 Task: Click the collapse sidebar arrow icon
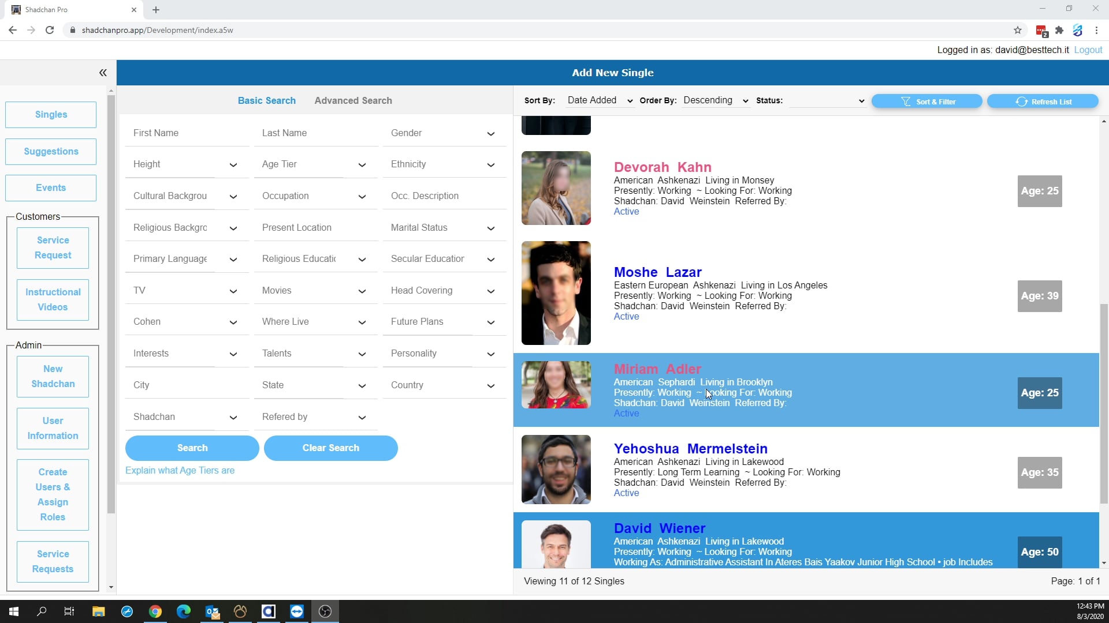pos(103,72)
